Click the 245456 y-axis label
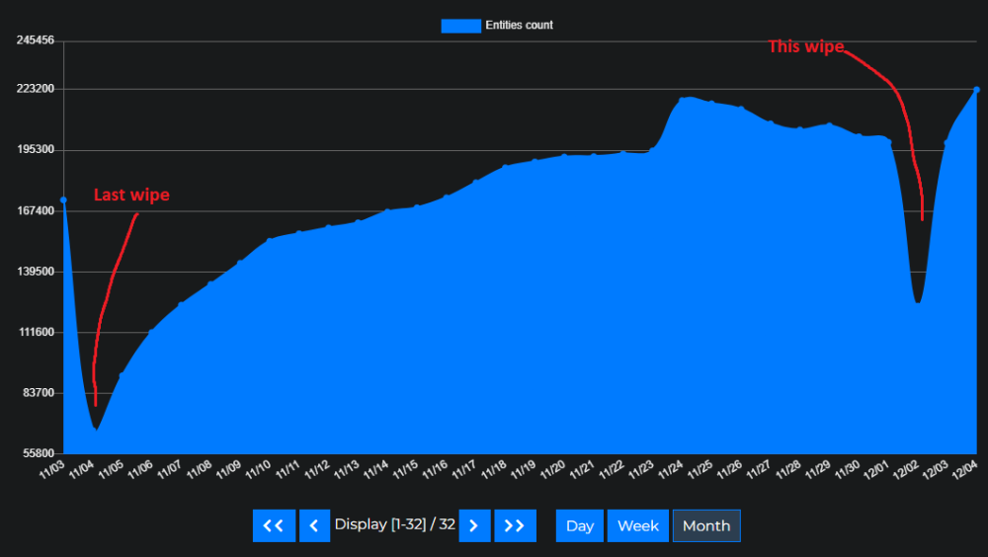This screenshot has width=988, height=557. pyautogui.click(x=34, y=40)
